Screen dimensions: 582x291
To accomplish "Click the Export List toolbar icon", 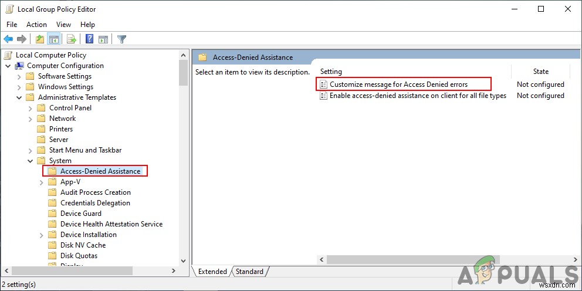I will 71,39.
